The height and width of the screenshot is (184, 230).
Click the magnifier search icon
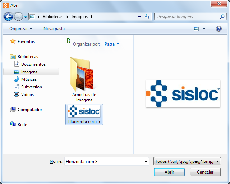(x=222, y=17)
